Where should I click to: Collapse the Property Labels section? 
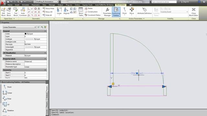click(45, 59)
